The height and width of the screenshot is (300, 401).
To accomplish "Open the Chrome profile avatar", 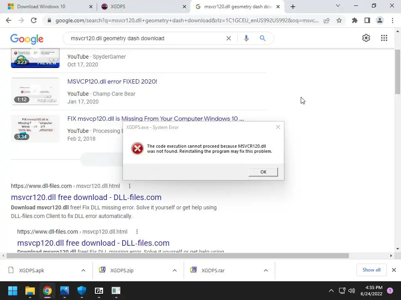I will (380, 20).
